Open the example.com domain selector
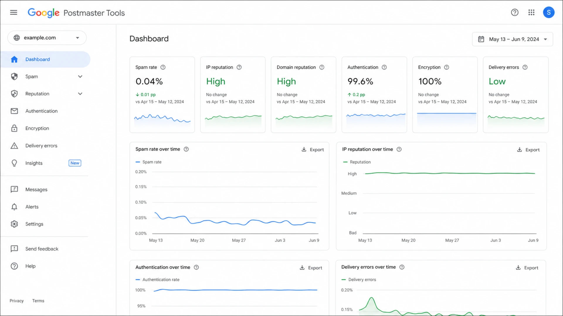 tap(47, 38)
